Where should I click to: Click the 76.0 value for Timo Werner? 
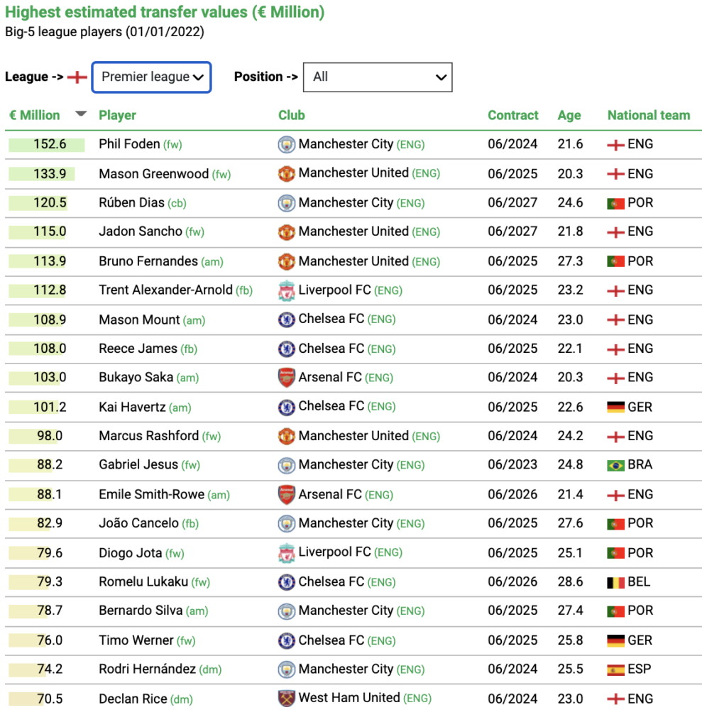click(50, 640)
